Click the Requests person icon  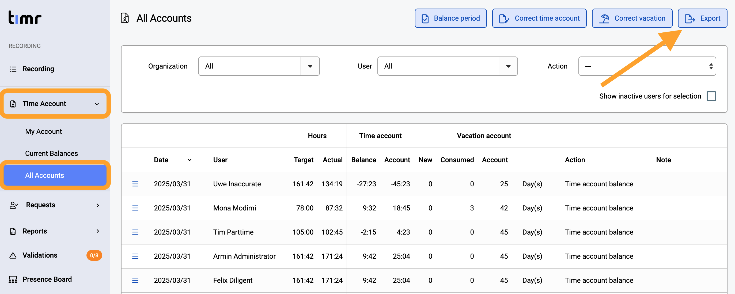click(x=14, y=205)
